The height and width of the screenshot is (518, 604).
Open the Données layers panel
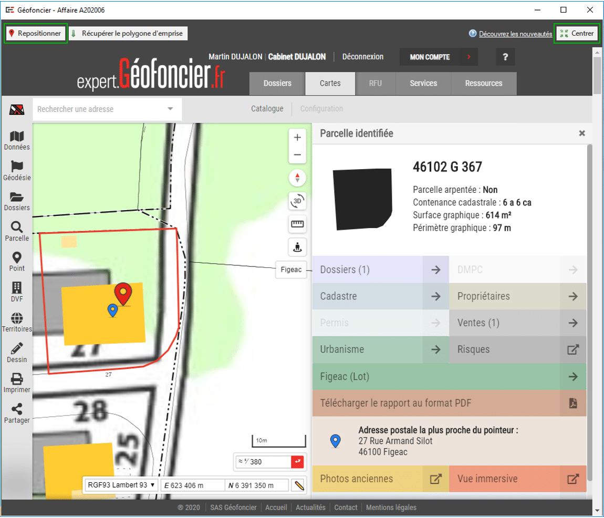(17, 140)
